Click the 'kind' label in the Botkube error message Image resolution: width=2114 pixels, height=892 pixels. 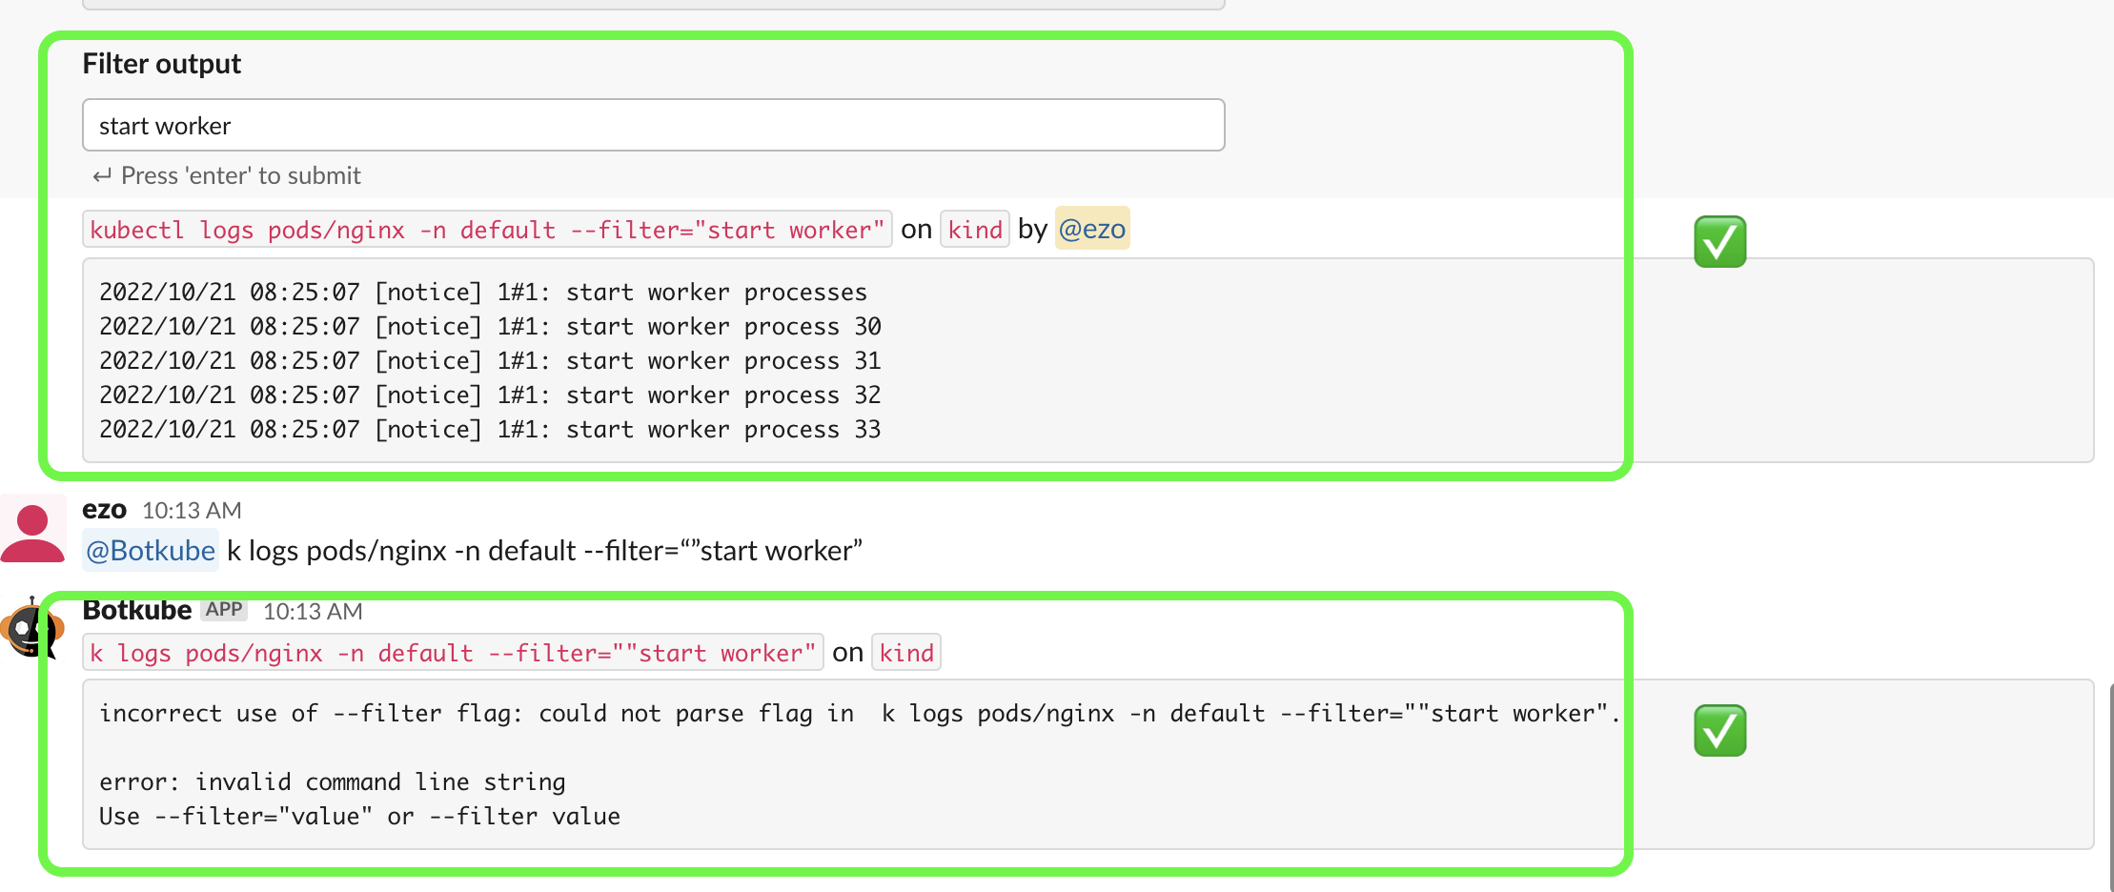pos(905,652)
